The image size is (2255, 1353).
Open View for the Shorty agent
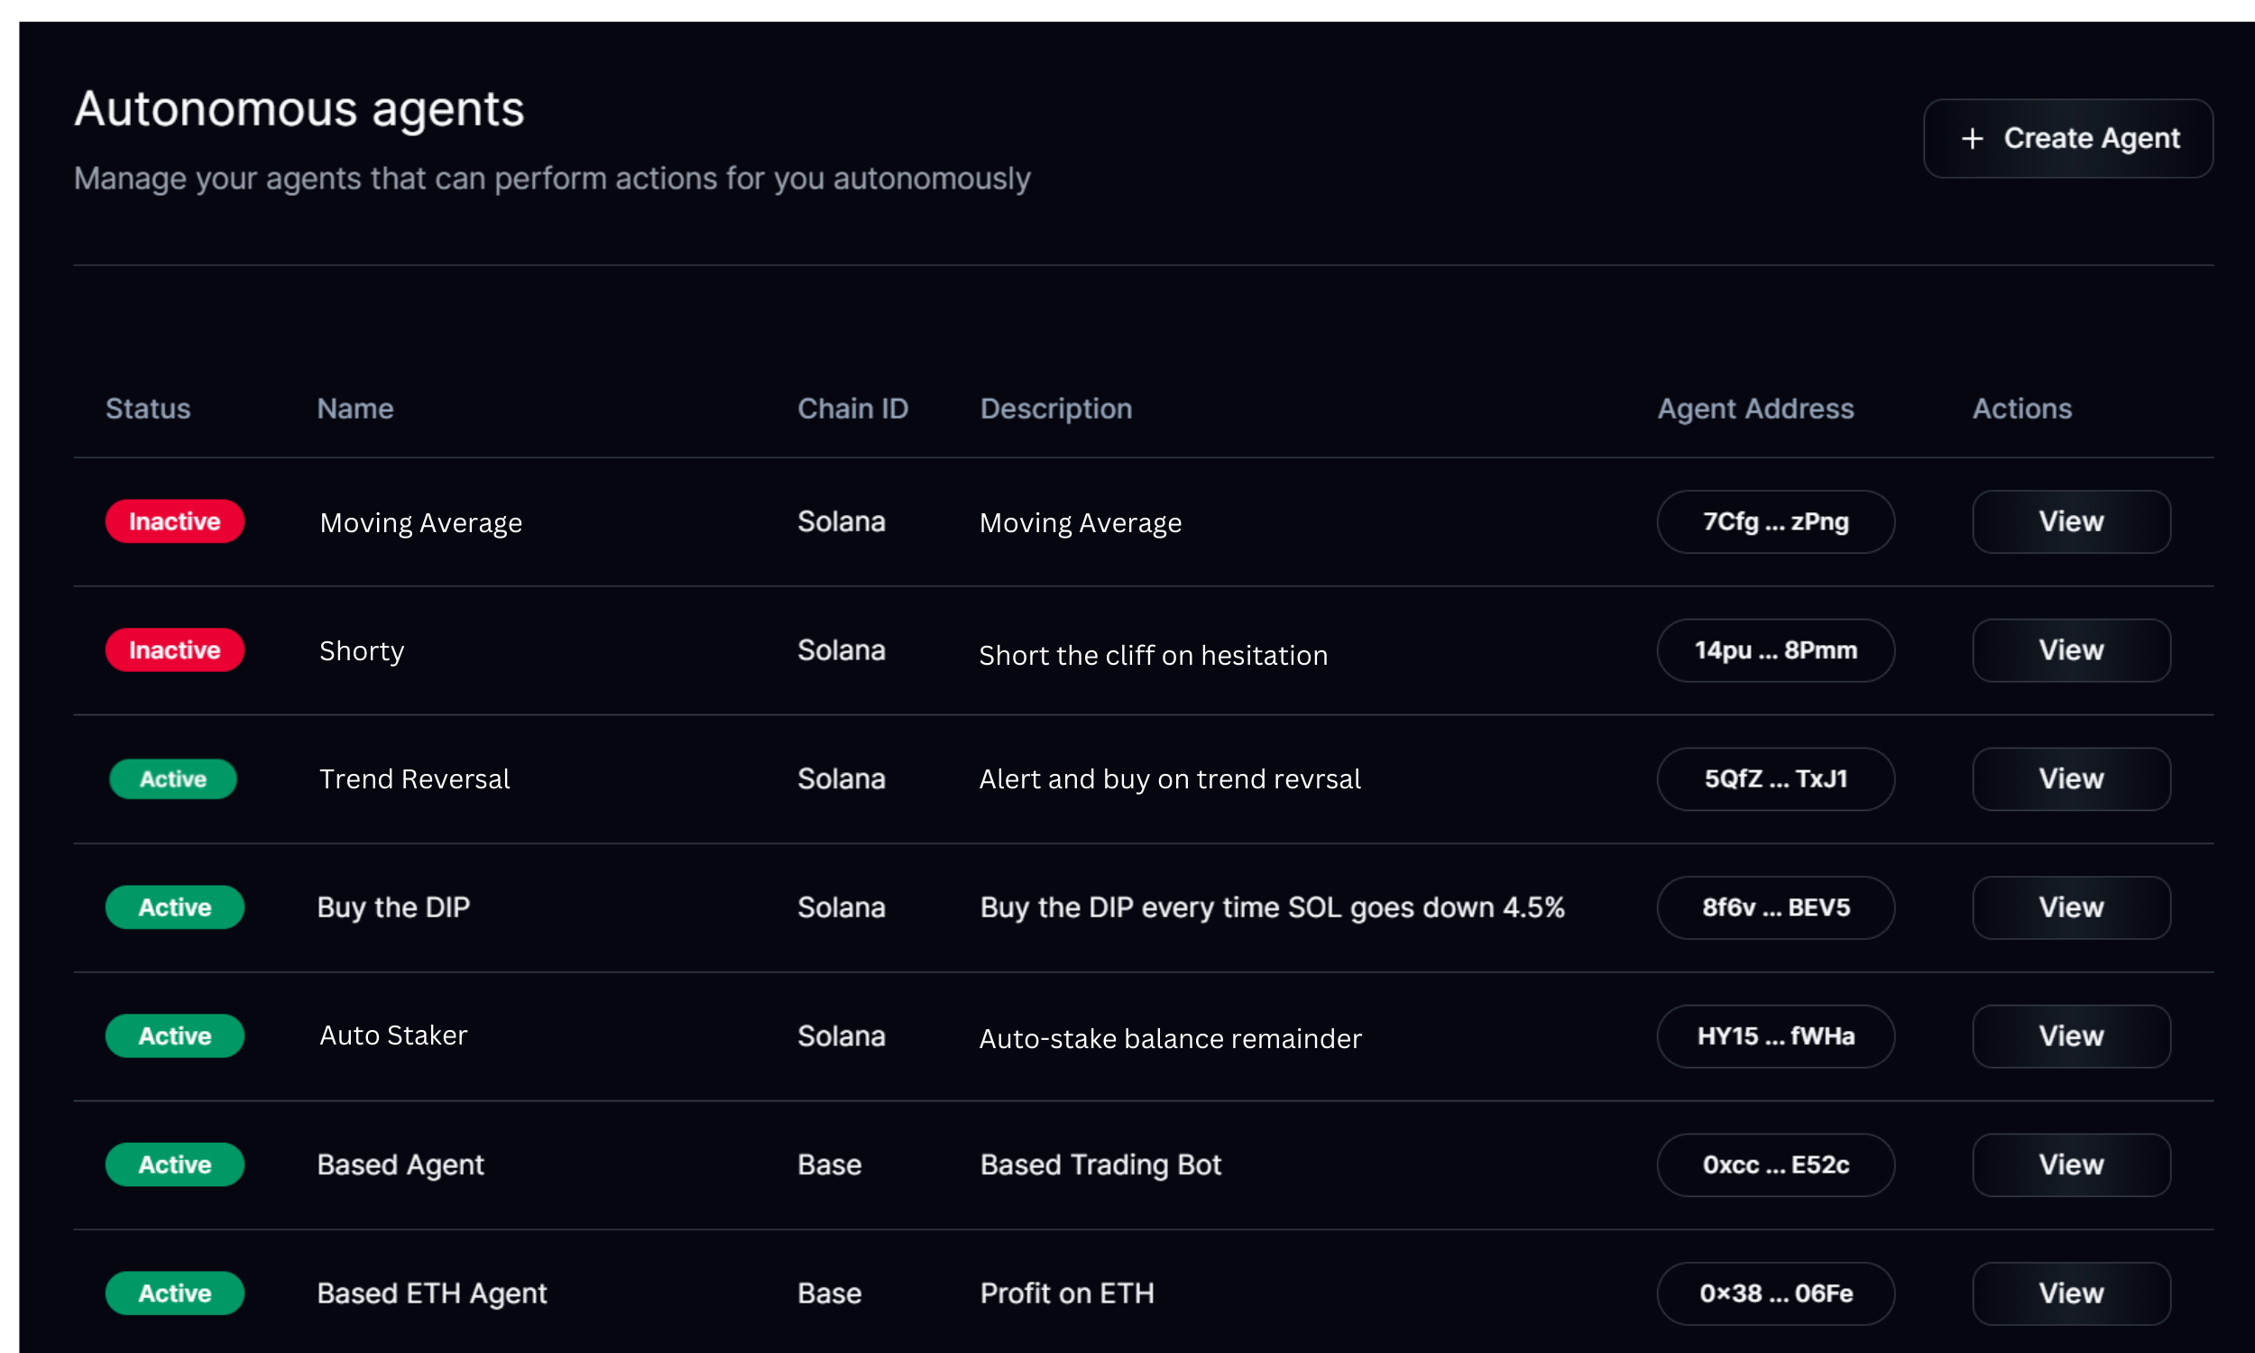2070,650
